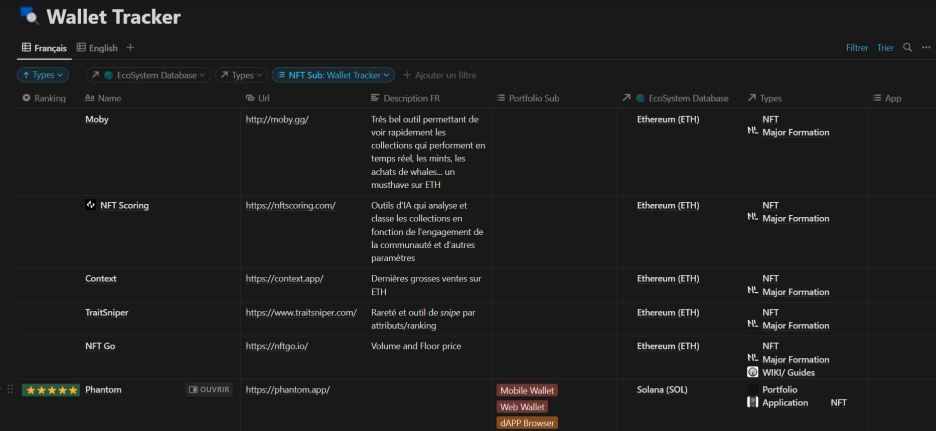Click the Application icon in Phantom row
The image size is (936, 431).
coord(752,402)
